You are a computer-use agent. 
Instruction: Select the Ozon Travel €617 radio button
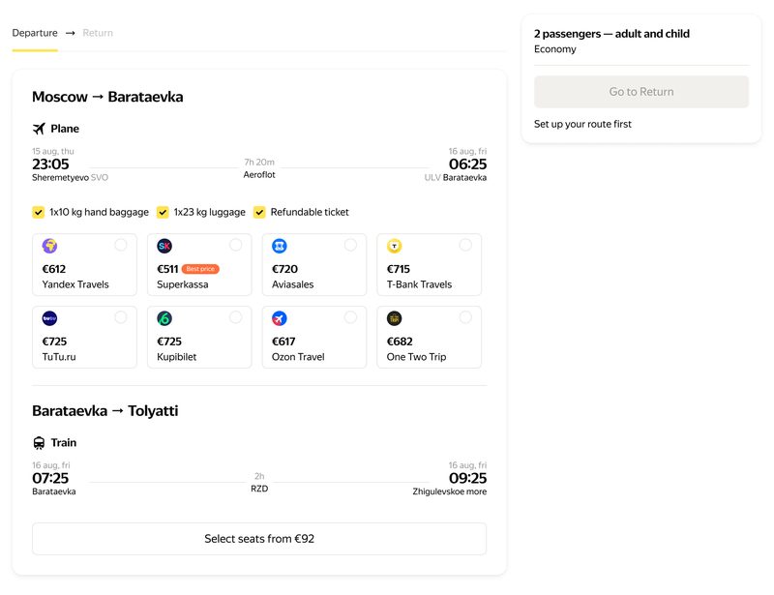click(350, 317)
